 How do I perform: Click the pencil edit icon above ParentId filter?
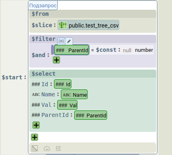(x=69, y=41)
